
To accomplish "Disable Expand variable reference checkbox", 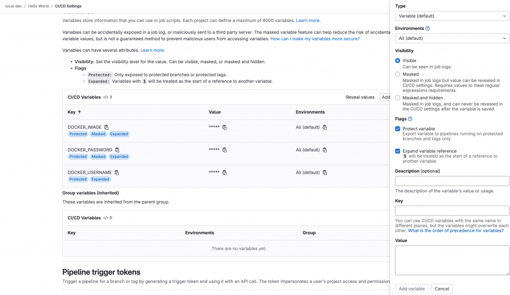I will (397, 151).
